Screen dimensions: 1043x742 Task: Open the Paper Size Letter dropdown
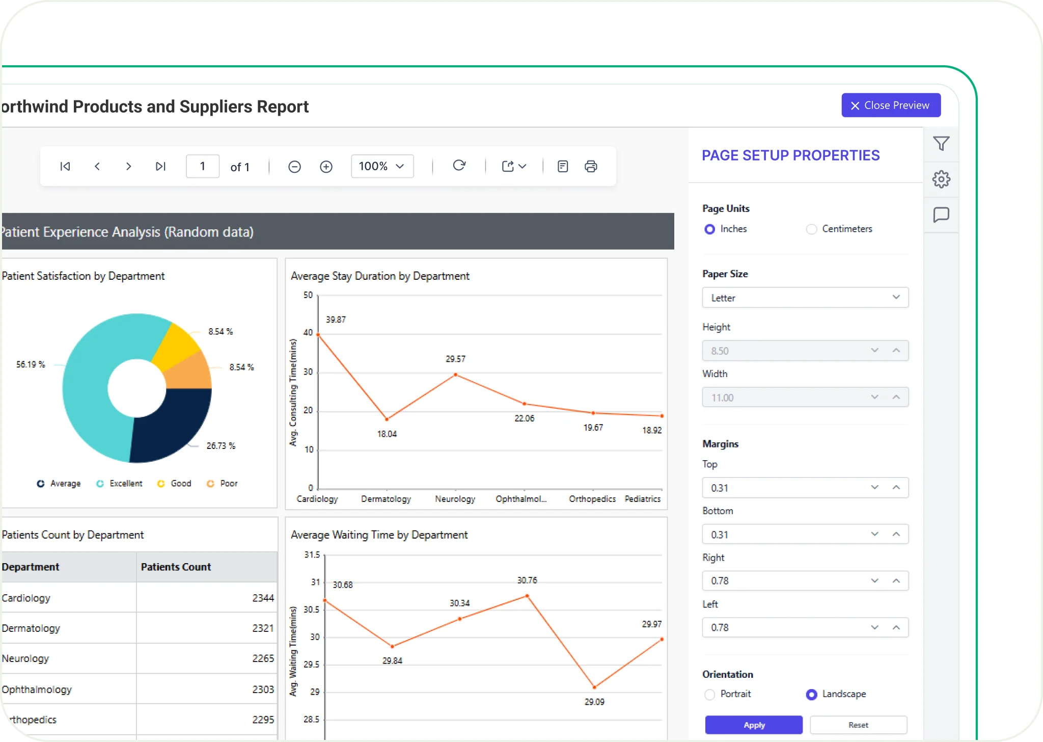pos(805,298)
